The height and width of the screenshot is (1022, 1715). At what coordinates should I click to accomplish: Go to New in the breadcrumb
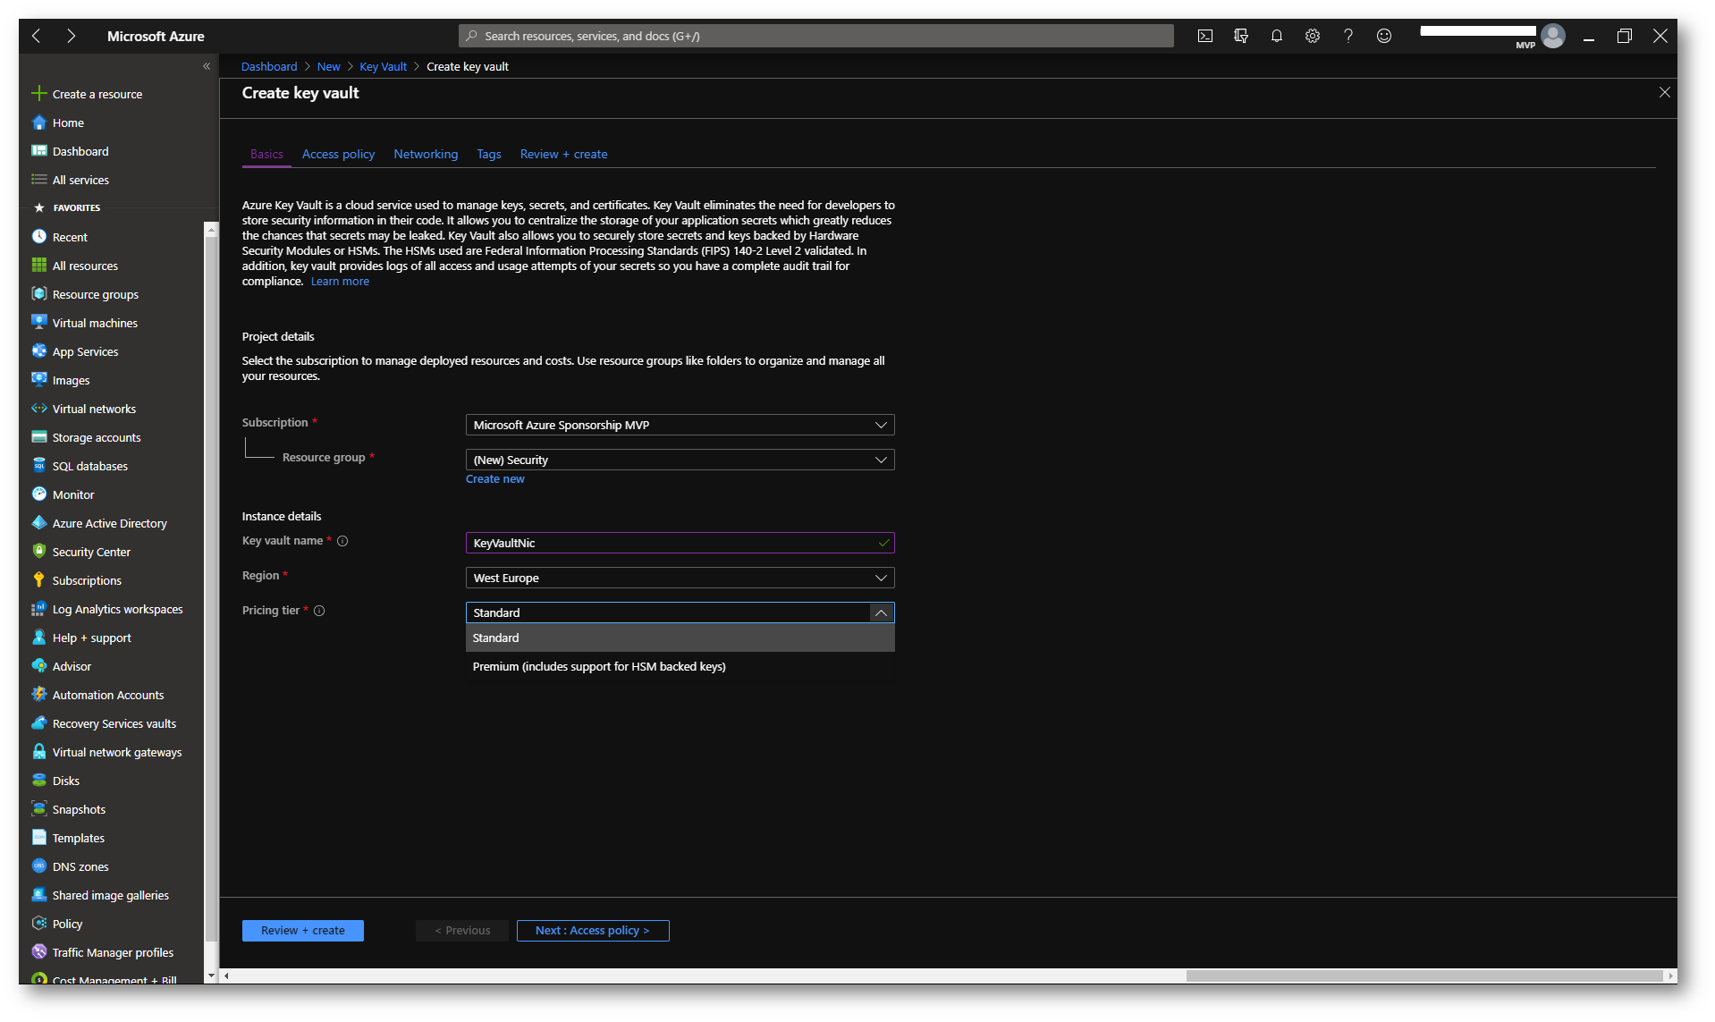click(x=328, y=66)
